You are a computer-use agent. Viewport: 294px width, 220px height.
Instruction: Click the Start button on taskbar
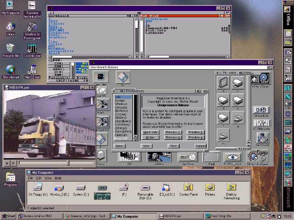coord(8,216)
